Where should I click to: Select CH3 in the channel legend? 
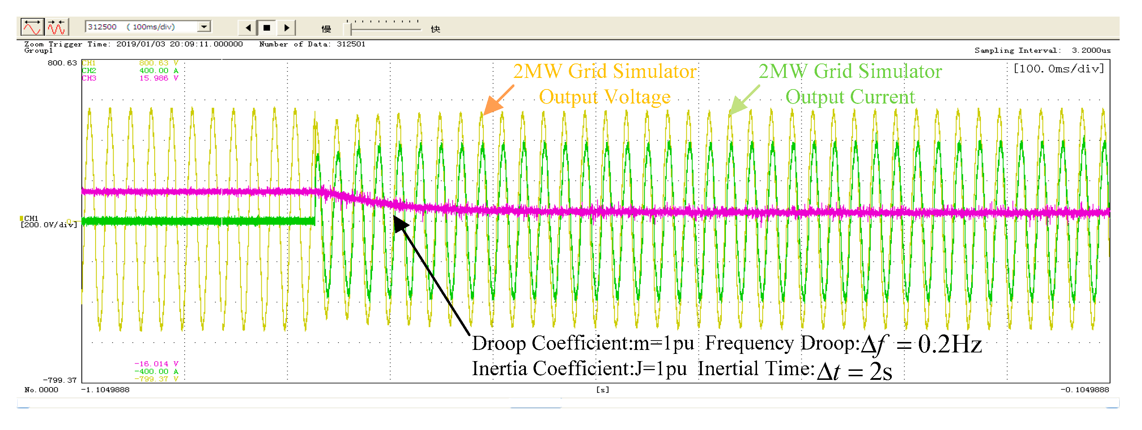[x=89, y=78]
